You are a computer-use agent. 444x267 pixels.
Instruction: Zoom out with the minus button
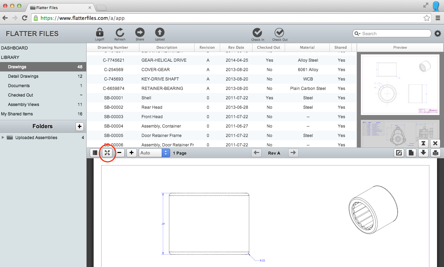point(119,153)
